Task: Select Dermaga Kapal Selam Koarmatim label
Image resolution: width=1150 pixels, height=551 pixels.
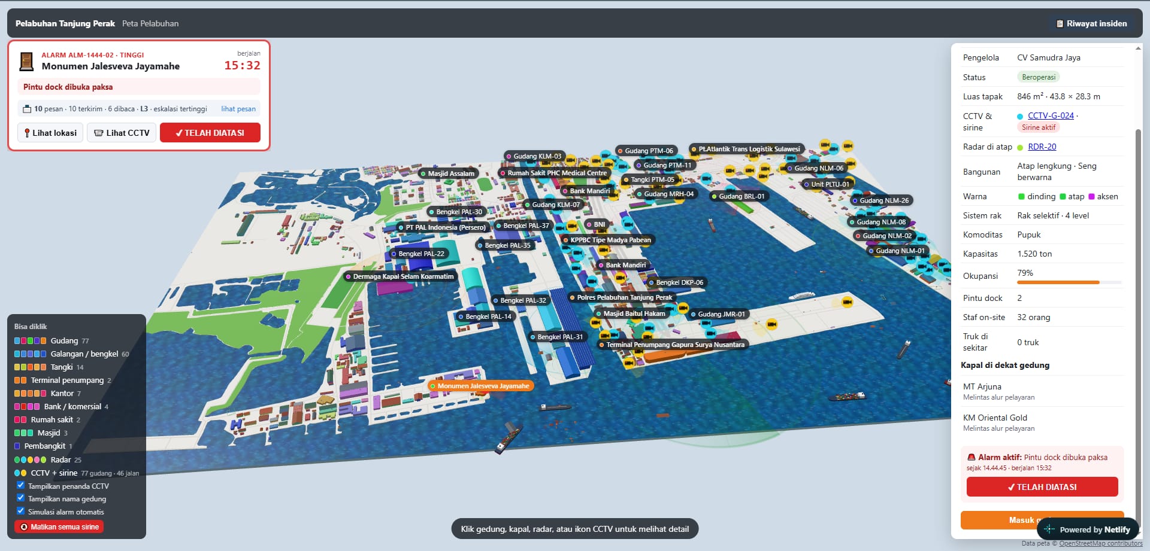Action: click(400, 276)
